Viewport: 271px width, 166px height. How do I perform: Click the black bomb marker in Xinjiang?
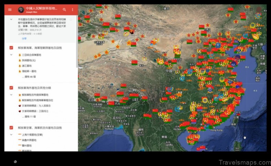131,32
